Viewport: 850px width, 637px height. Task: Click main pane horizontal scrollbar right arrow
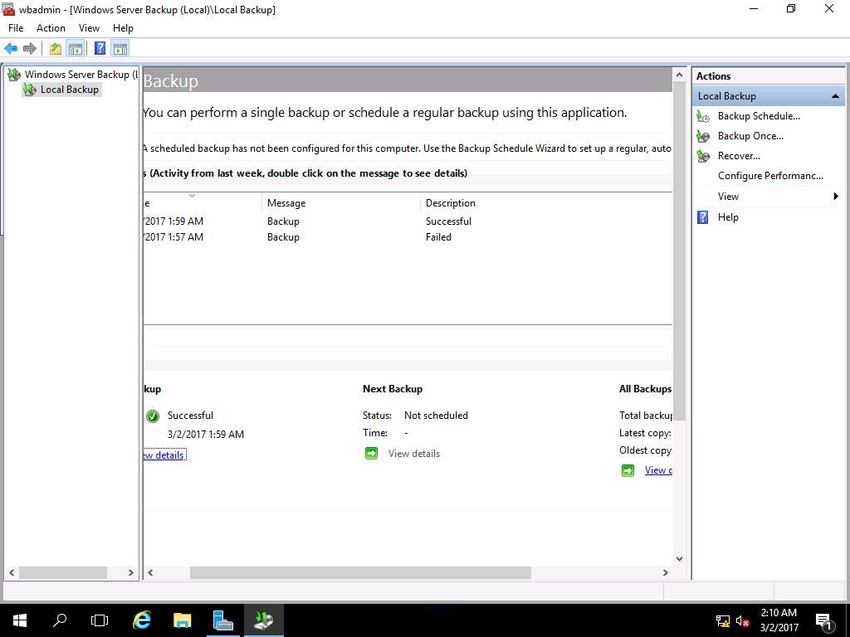pyautogui.click(x=666, y=572)
